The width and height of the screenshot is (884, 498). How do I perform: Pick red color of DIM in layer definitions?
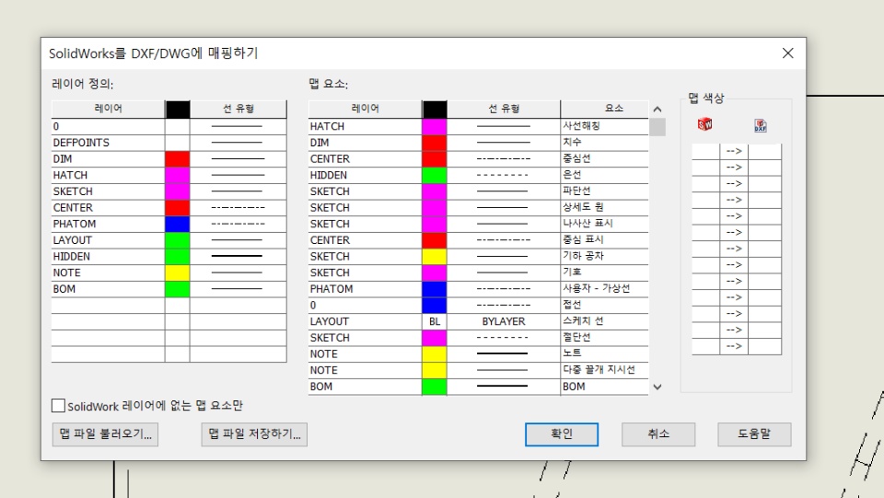pyautogui.click(x=178, y=159)
